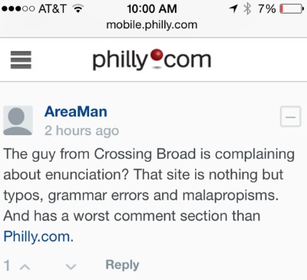This screenshot has width=307, height=280.
Task: Tap the 10:00 AM clock
Action: coord(152,9)
